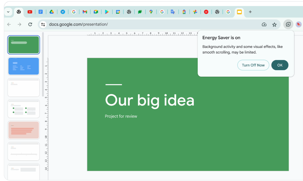The image size is (303, 181).
Task: Select the blue slide thumbnail
Action: tap(24, 66)
